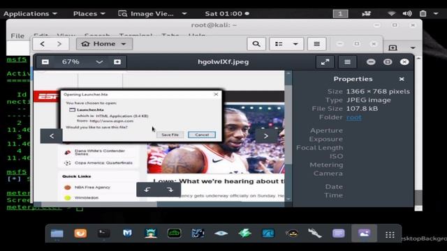Click zoom out minus button in image viewer

(45, 62)
